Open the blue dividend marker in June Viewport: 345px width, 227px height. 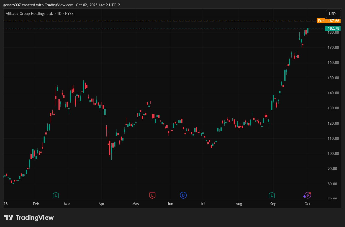(183, 195)
